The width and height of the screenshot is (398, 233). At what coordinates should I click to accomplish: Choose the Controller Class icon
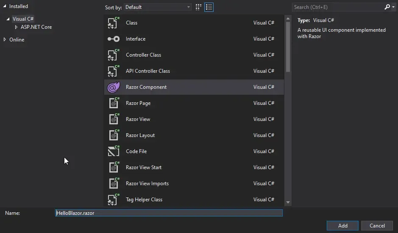click(114, 55)
